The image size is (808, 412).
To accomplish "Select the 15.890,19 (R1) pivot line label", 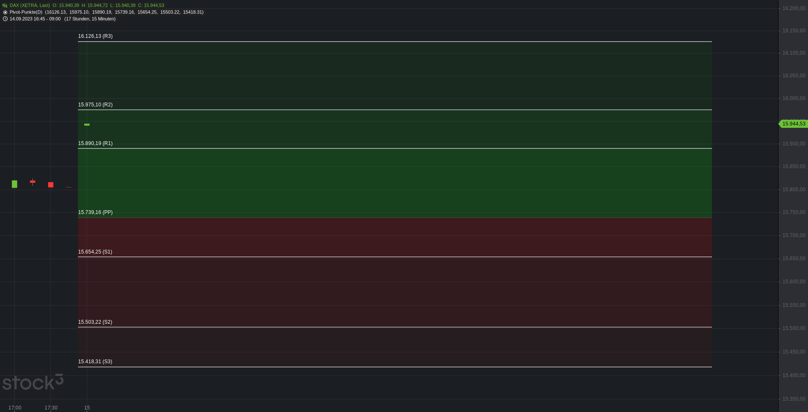I will coord(95,143).
